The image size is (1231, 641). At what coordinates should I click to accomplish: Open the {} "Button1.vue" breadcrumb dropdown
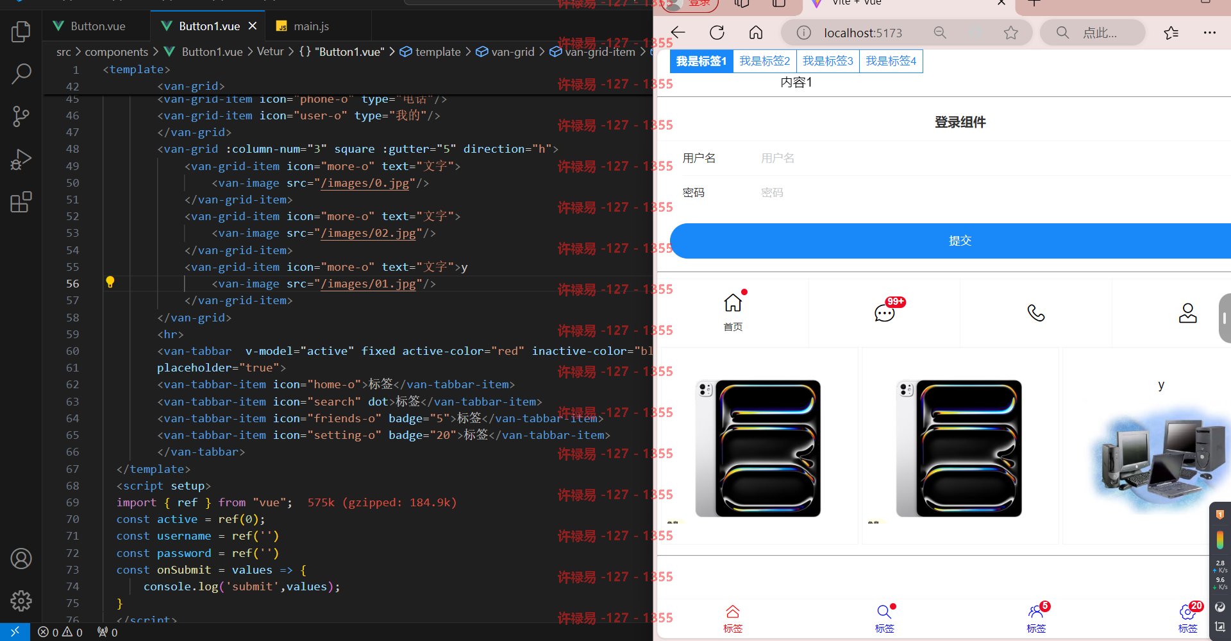coord(342,52)
